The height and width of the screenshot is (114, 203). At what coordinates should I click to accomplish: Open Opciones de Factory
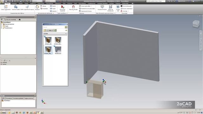pos(85,11)
